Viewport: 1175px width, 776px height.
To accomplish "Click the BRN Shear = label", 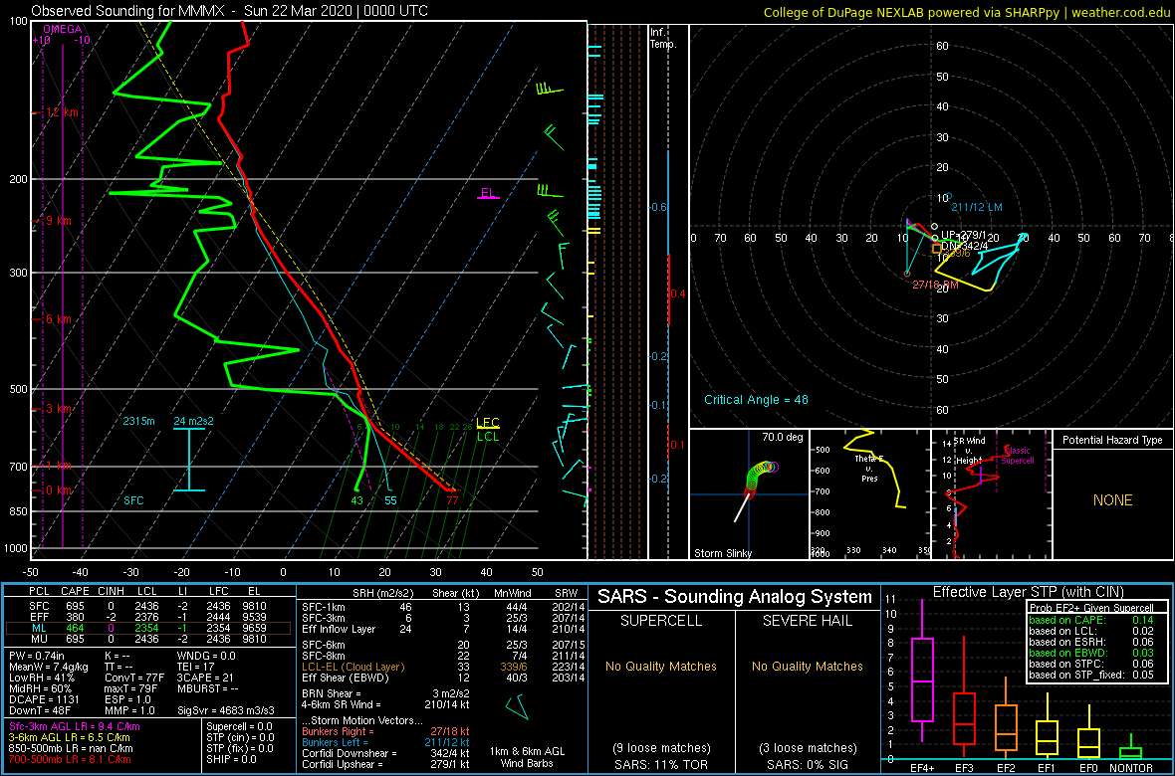I will (334, 692).
